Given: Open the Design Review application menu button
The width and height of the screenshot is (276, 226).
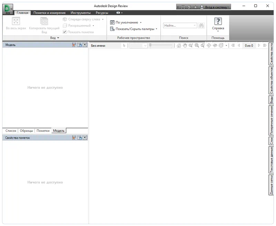Looking at the screenshot, I should 8,9.
